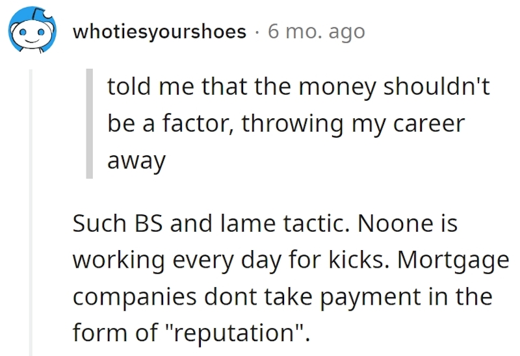The width and height of the screenshot is (520, 356).
Task: Open the Snoo avatar of whotiesyourshoes
Action: [x=32, y=30]
